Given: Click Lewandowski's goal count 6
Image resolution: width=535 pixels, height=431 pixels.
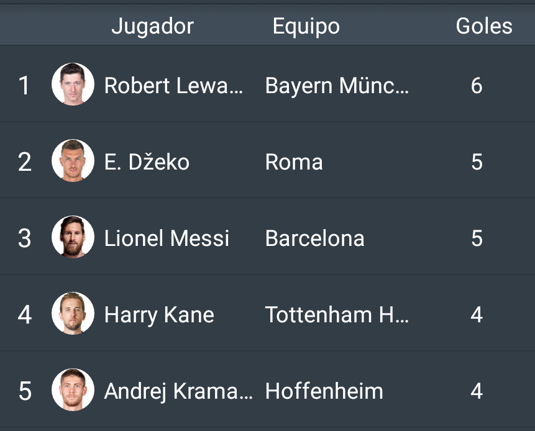Looking at the screenshot, I should [x=477, y=85].
